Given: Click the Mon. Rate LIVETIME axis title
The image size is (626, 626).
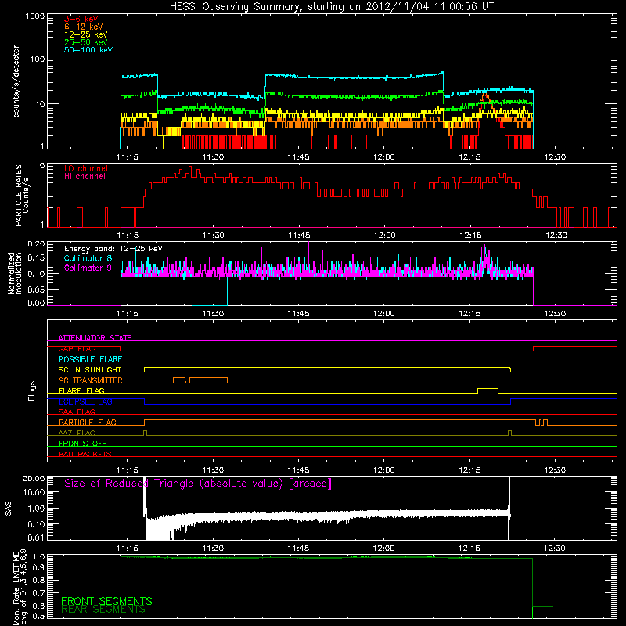Looking at the screenshot, I should point(20,587).
